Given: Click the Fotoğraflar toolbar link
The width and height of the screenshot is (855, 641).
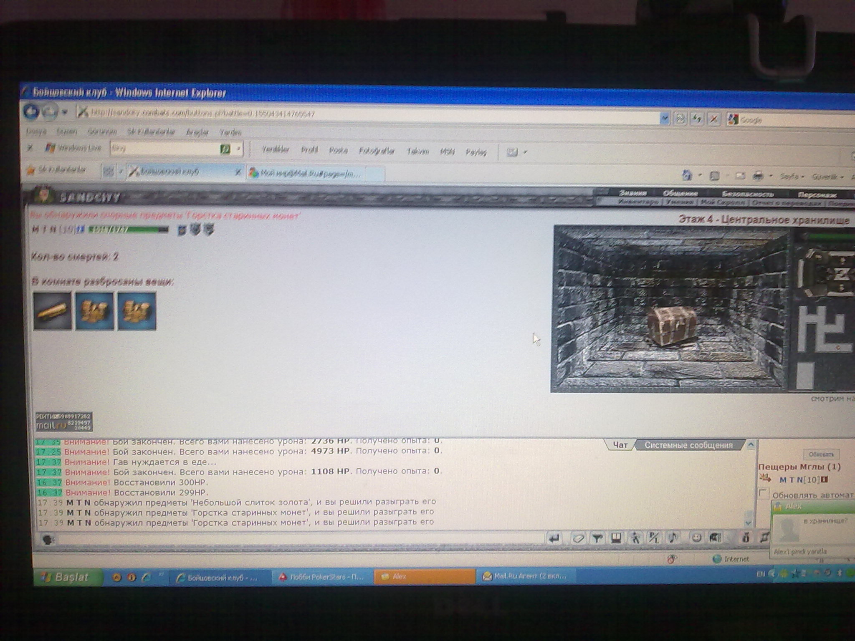Looking at the screenshot, I should click(377, 151).
